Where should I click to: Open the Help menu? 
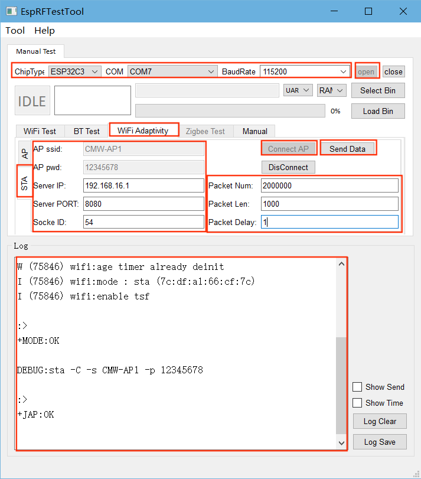(x=44, y=31)
